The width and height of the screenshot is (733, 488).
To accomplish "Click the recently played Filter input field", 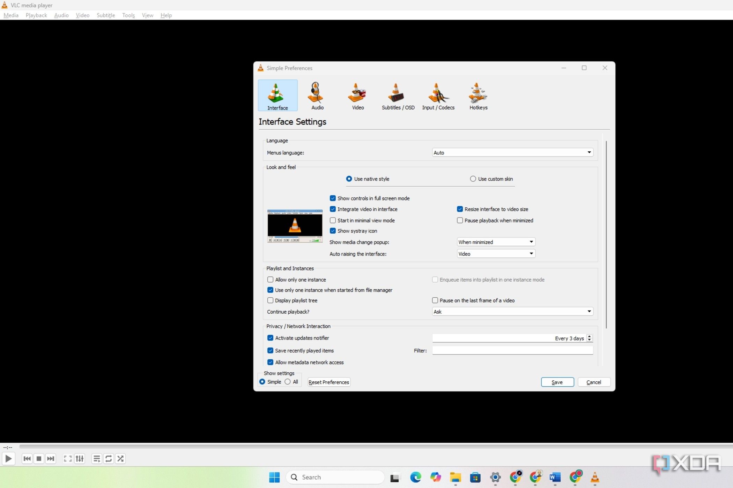I will (512, 350).
